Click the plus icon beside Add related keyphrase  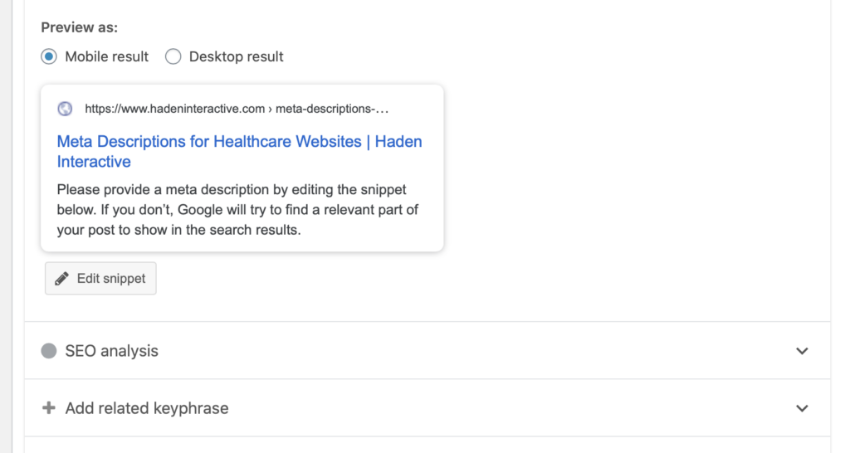(49, 407)
